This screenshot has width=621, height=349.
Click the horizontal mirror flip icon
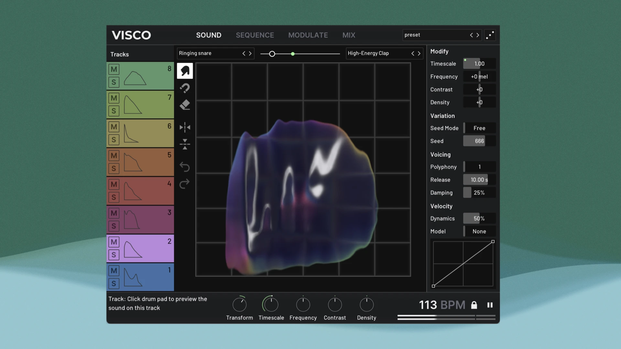(185, 127)
